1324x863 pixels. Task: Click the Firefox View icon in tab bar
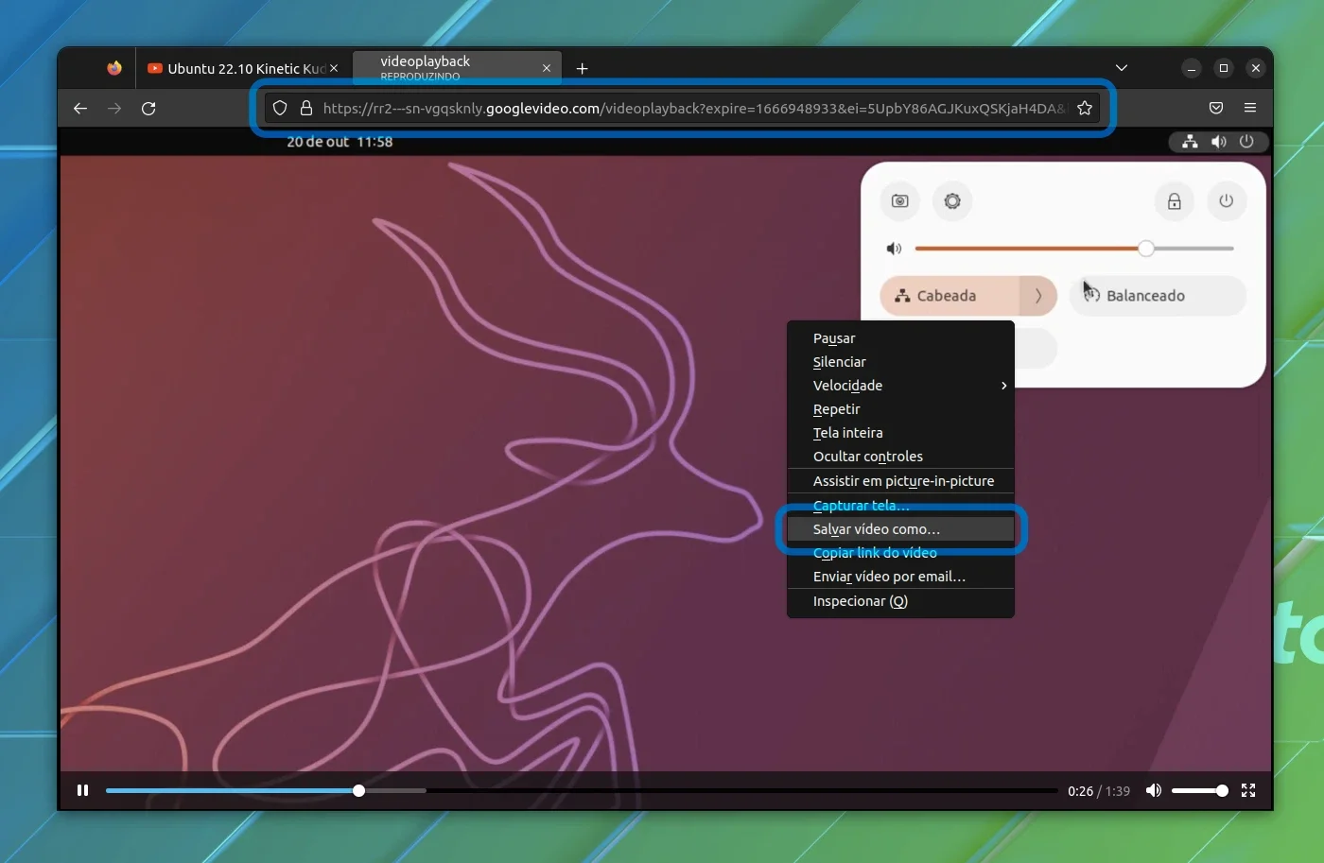[x=114, y=68]
